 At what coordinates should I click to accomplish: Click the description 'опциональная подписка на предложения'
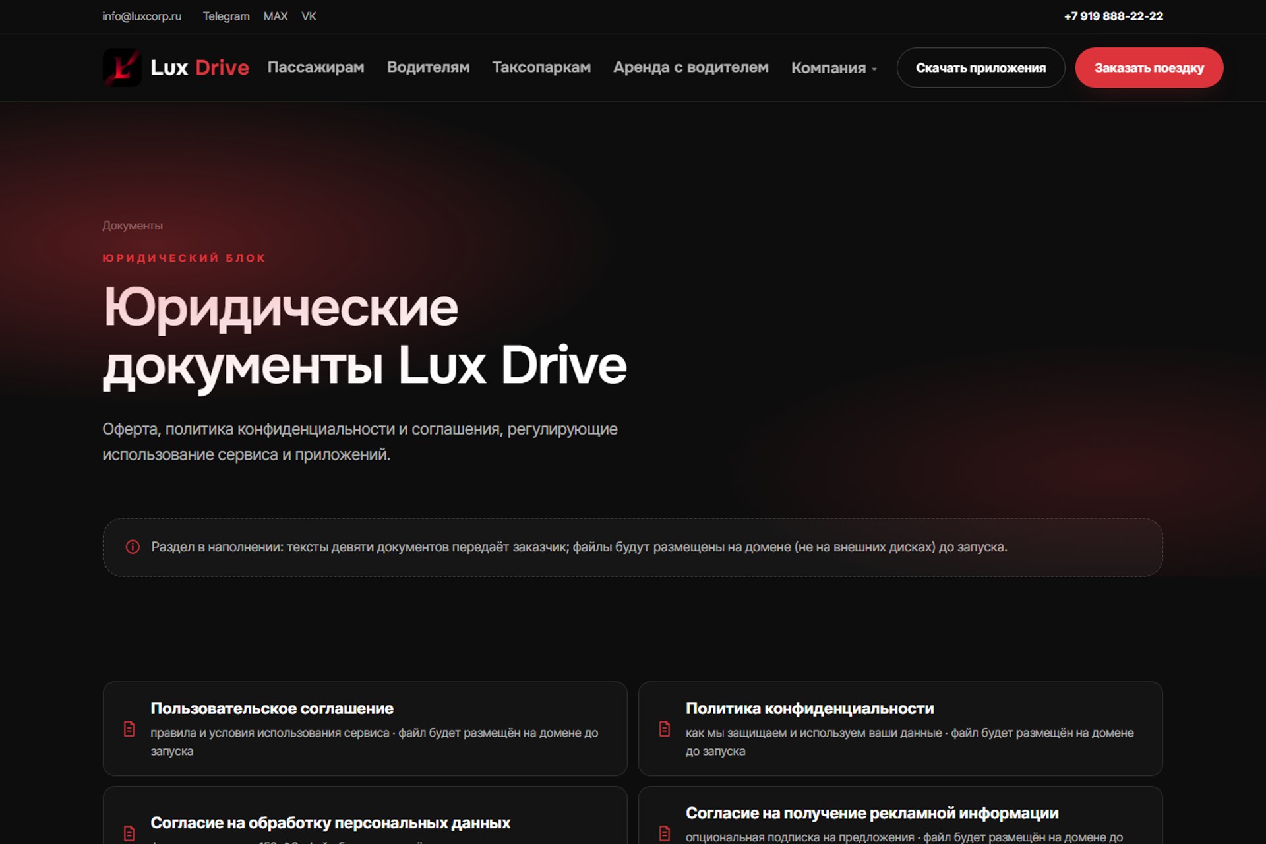(x=800, y=837)
